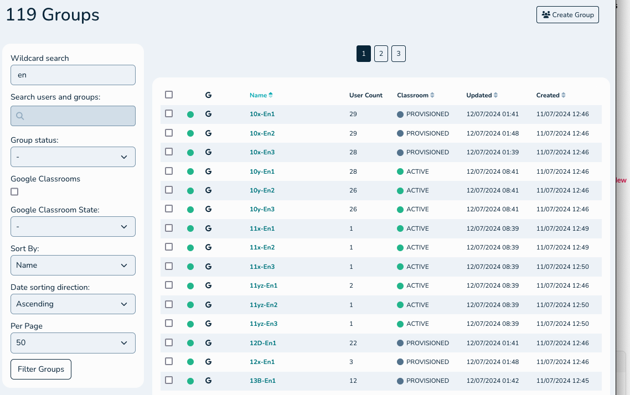Image resolution: width=630 pixels, height=395 pixels.
Task: Click the sort arrows beside Name header
Action: (x=271, y=95)
